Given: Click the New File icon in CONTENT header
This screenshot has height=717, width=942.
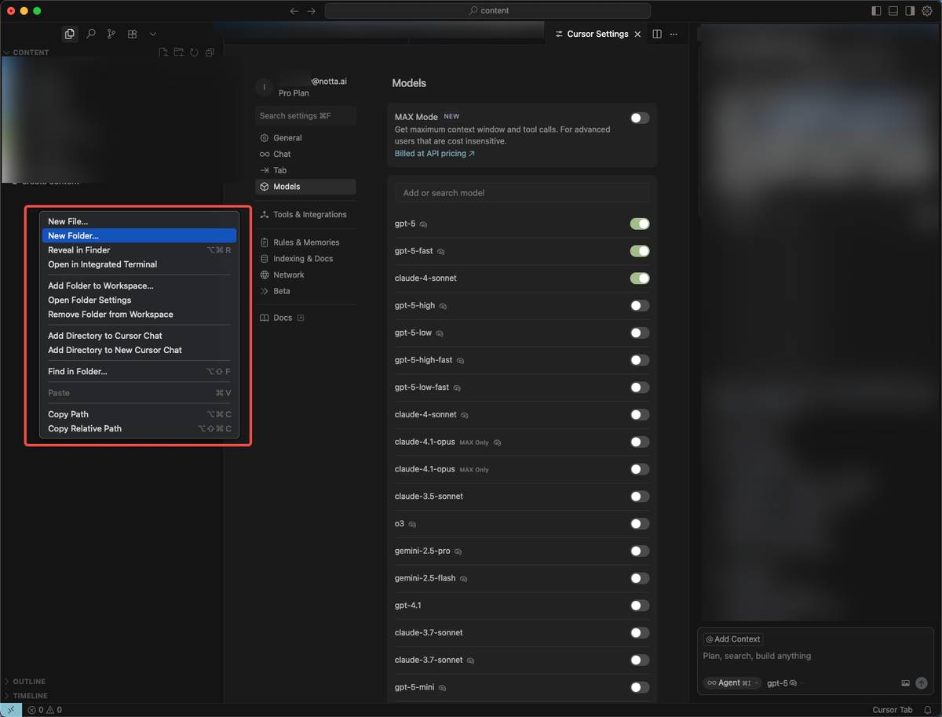Looking at the screenshot, I should coord(163,53).
